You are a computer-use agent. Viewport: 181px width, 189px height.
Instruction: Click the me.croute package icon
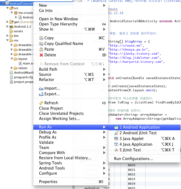(x=16, y=13)
